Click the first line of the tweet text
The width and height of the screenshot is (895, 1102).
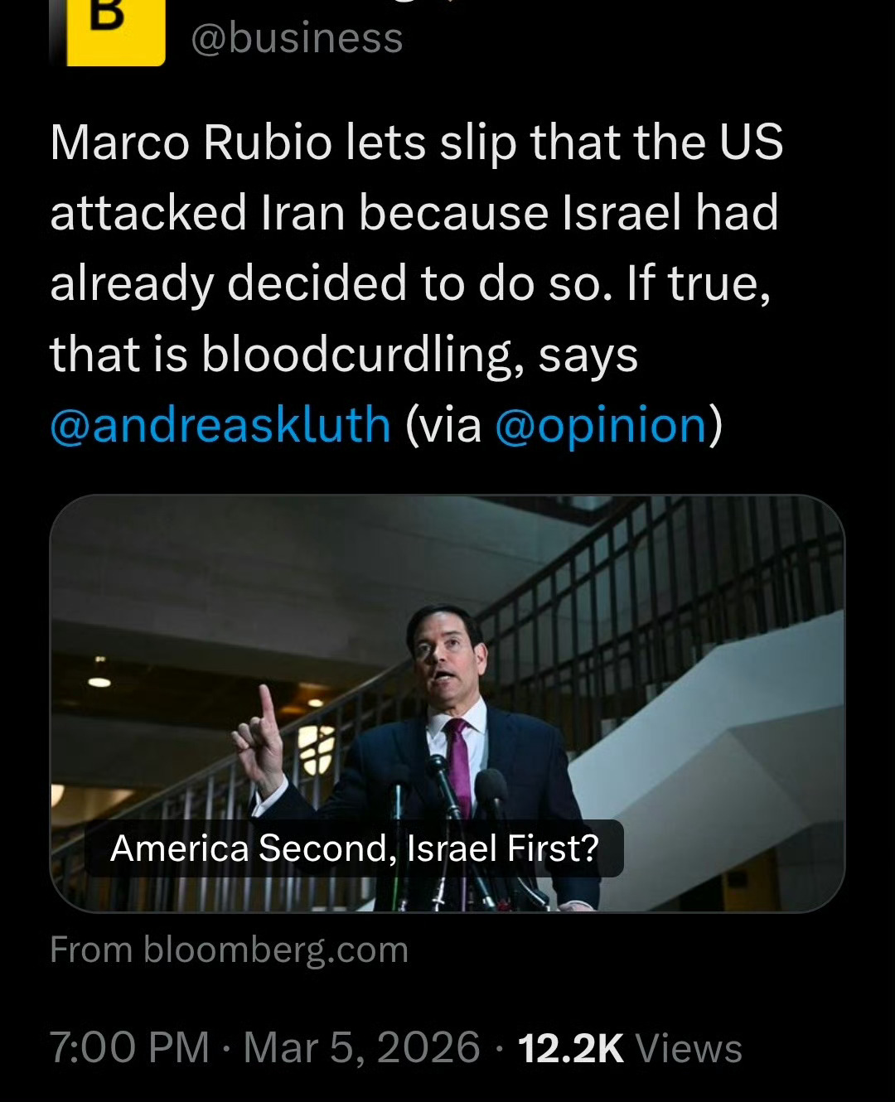(414, 143)
